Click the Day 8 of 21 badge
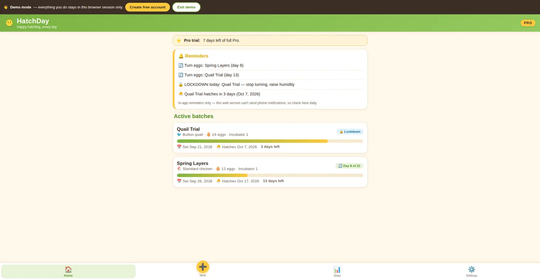This screenshot has width=540, height=280. pyautogui.click(x=349, y=166)
